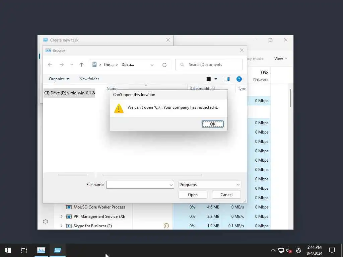343x257 pixels.
Task: Click the Skype for Business process icon
Action: tap(69, 226)
